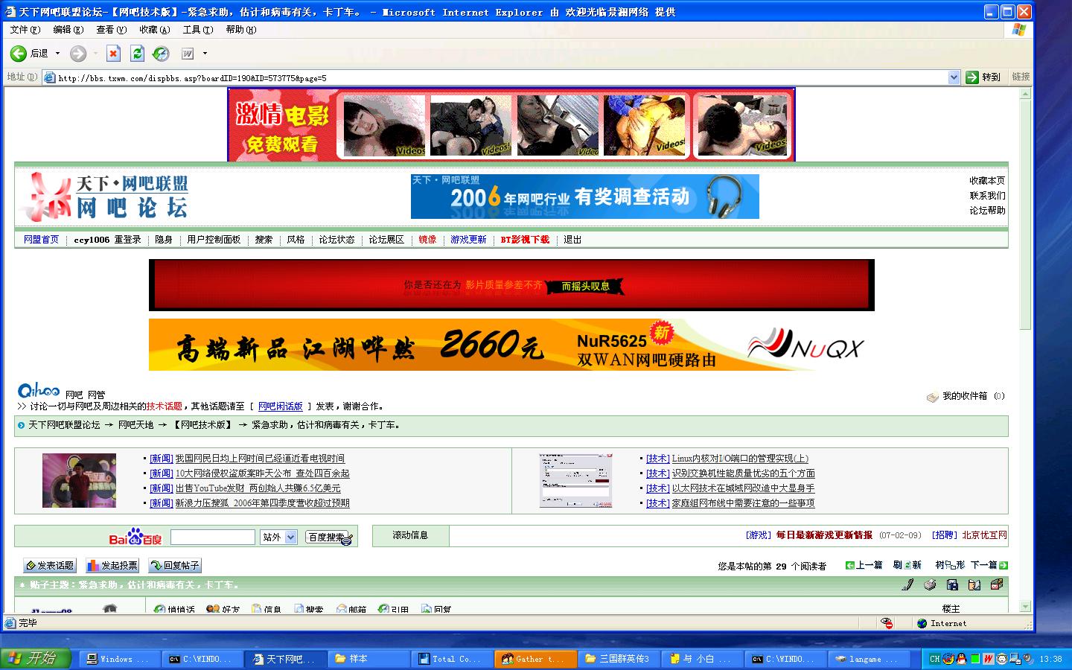Click the printer icon on post subject bar
Screen dimensions: 1072x670
(930, 585)
